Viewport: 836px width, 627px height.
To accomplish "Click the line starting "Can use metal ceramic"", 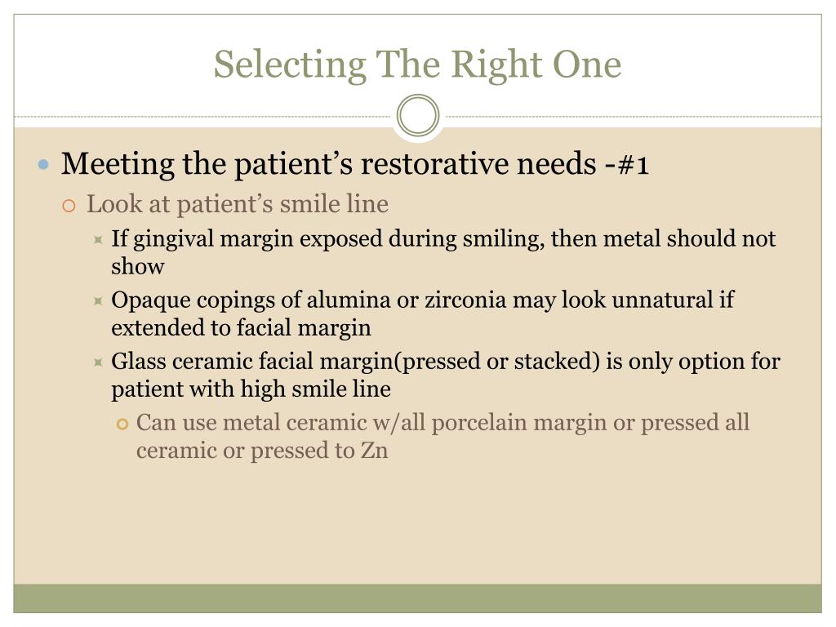I will [442, 422].
